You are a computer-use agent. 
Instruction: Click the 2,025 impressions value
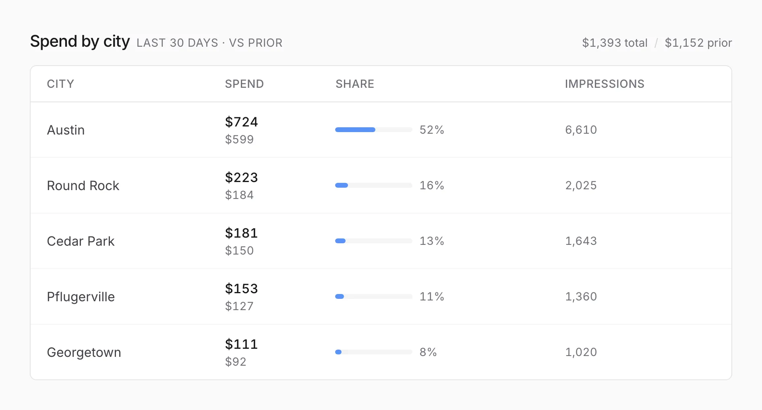581,185
